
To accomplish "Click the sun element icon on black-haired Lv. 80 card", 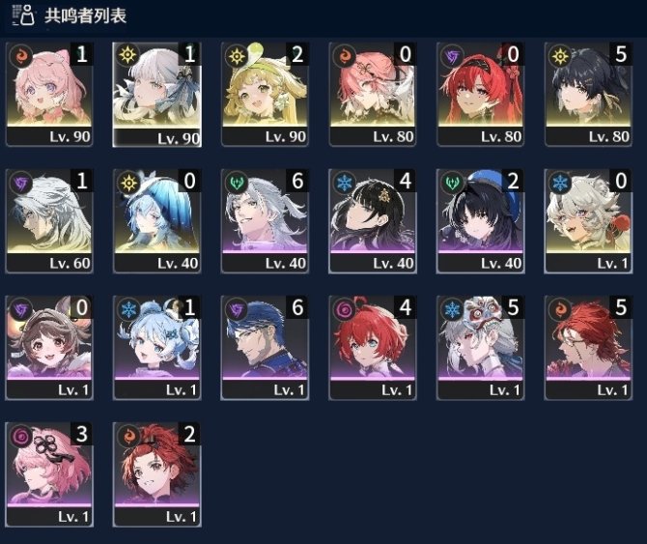I will [560, 55].
